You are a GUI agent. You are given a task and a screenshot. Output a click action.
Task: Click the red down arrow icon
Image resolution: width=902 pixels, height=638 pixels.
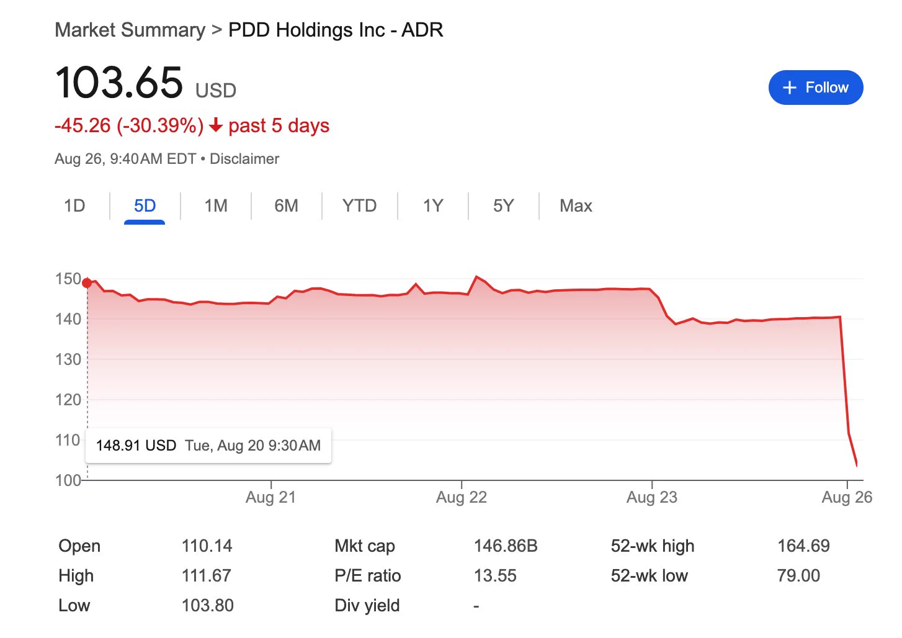pos(215,125)
